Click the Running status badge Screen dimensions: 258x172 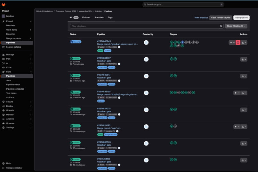click(x=76, y=42)
